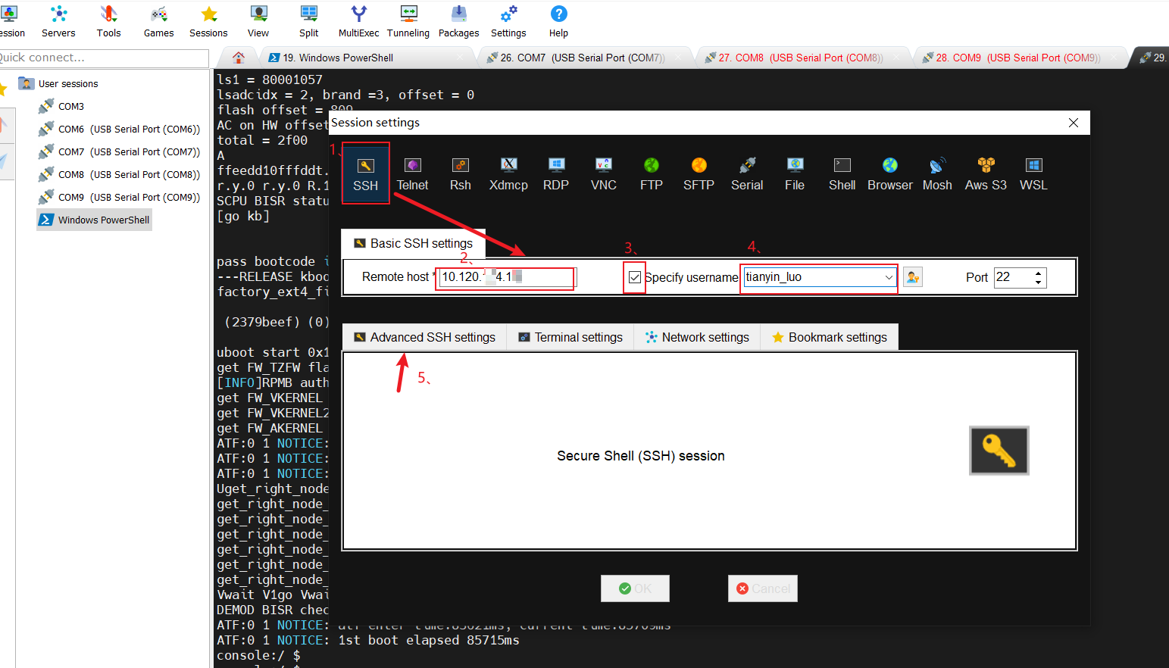Close the COM7 terminal tab
The width and height of the screenshot is (1169, 668).
[x=678, y=58]
